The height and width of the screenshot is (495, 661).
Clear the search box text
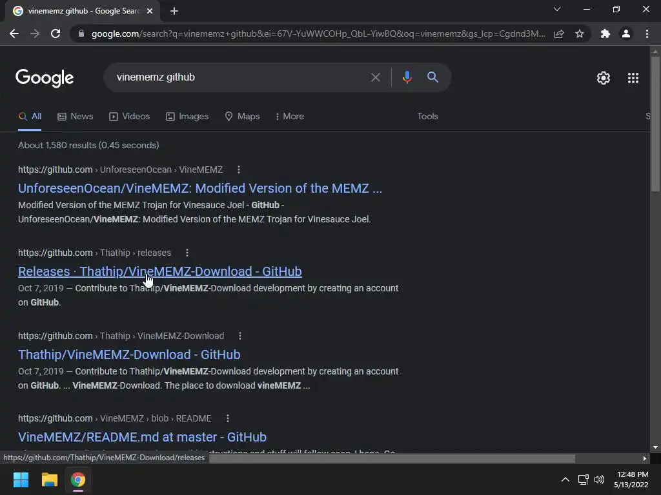click(375, 77)
